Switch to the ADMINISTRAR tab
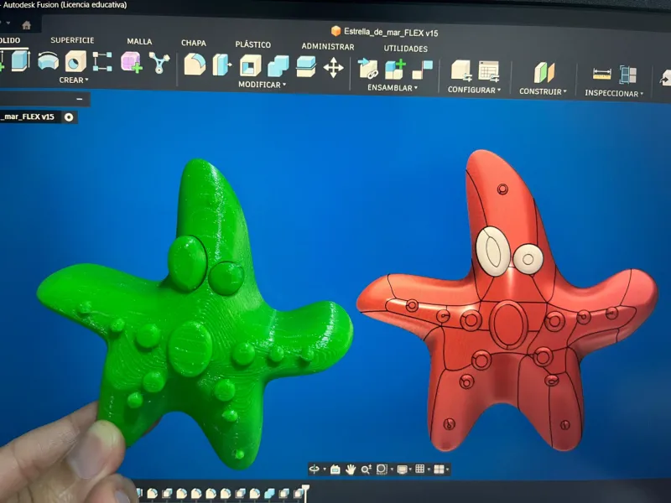The height and width of the screenshot is (503, 671). tap(328, 47)
